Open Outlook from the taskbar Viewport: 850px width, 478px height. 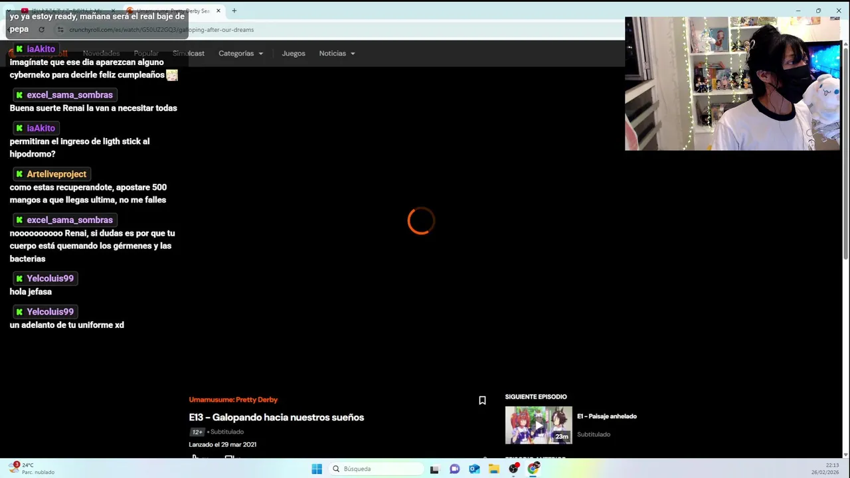click(474, 469)
